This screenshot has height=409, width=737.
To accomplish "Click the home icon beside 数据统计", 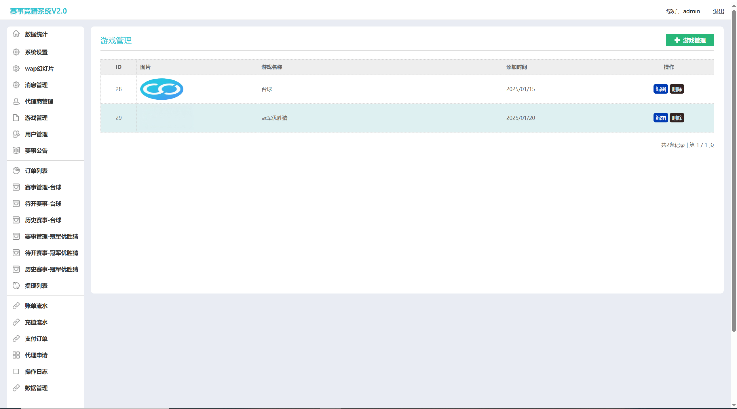I will tap(16, 34).
